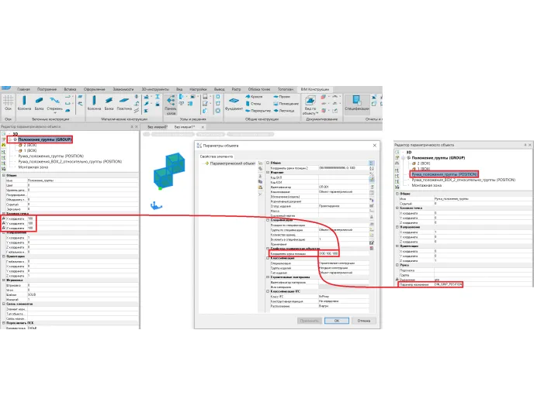Collapse Классификация IFC section in dialog
534x416 pixels.
pyautogui.click(x=268, y=291)
